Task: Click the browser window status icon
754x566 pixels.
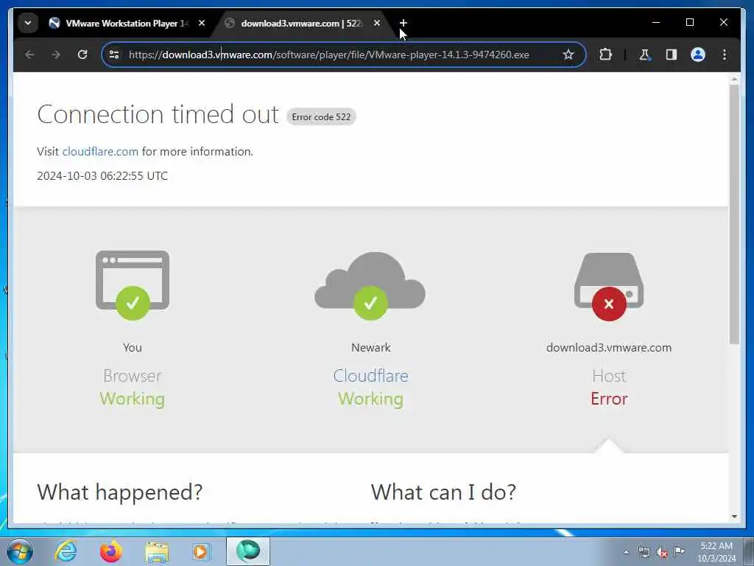Action: click(133, 284)
